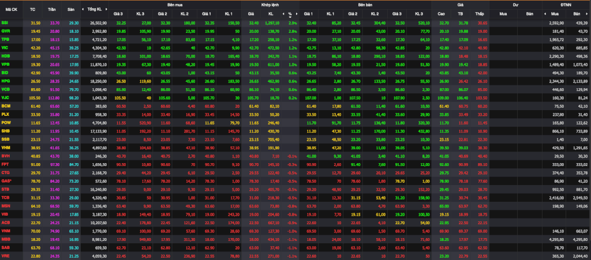The image size is (591, 260).
Task: Open the HPG ticker symbol
Action: (x=5, y=80)
